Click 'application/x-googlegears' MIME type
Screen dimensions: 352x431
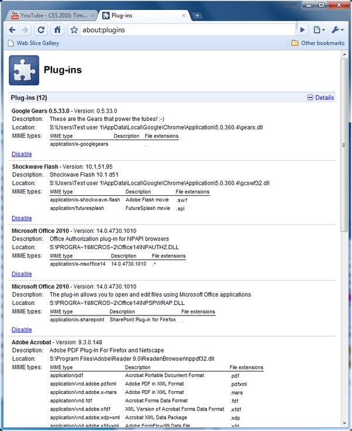(79, 144)
